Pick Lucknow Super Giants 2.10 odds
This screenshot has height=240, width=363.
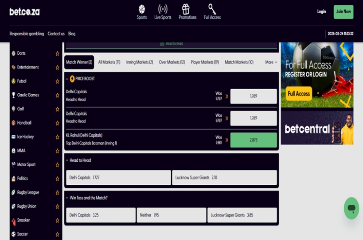click(x=225, y=178)
